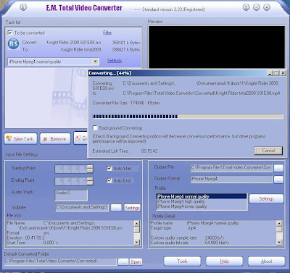Image resolution: width=290 pixels, height=273 pixels.
Task: Click the Help button
Action: [x=224, y=261]
